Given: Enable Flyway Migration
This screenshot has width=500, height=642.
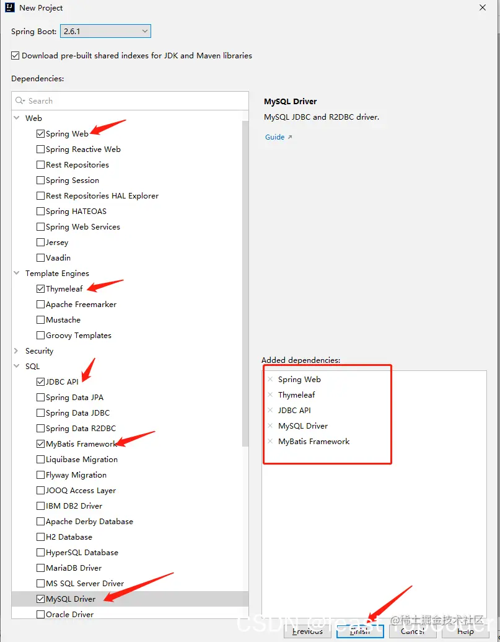Looking at the screenshot, I should (40, 475).
